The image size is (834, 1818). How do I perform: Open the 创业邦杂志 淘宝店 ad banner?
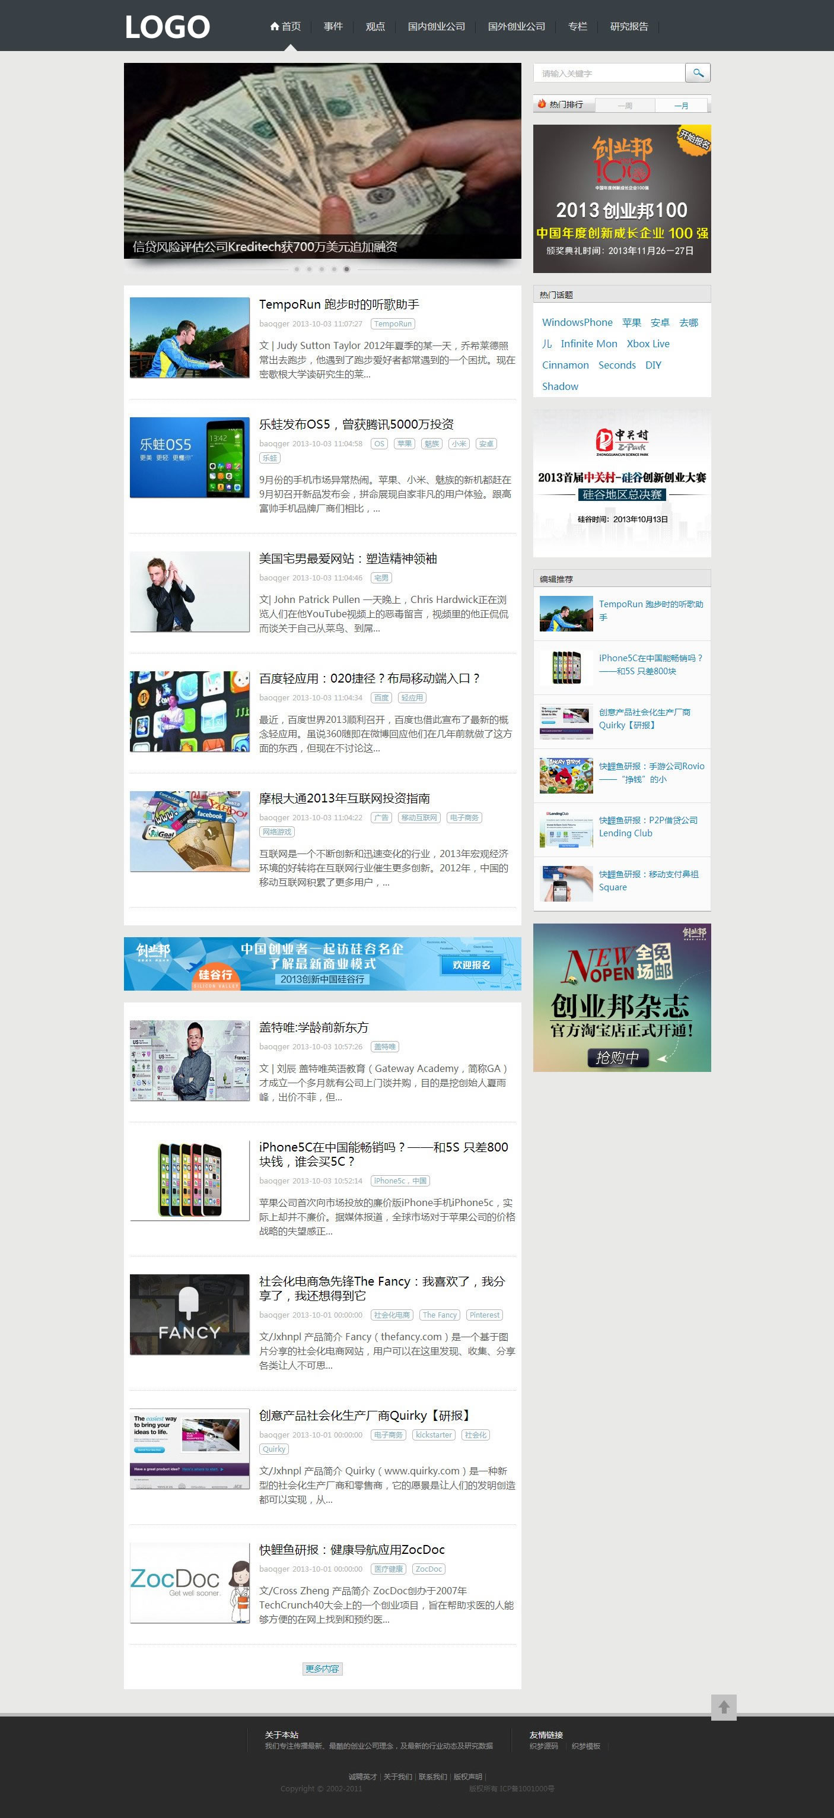[x=622, y=997]
